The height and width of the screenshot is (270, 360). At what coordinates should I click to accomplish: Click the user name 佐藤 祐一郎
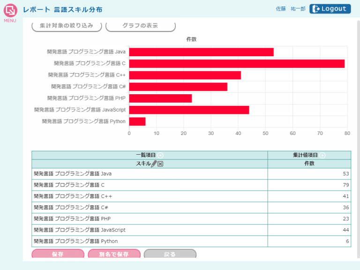tap(290, 9)
